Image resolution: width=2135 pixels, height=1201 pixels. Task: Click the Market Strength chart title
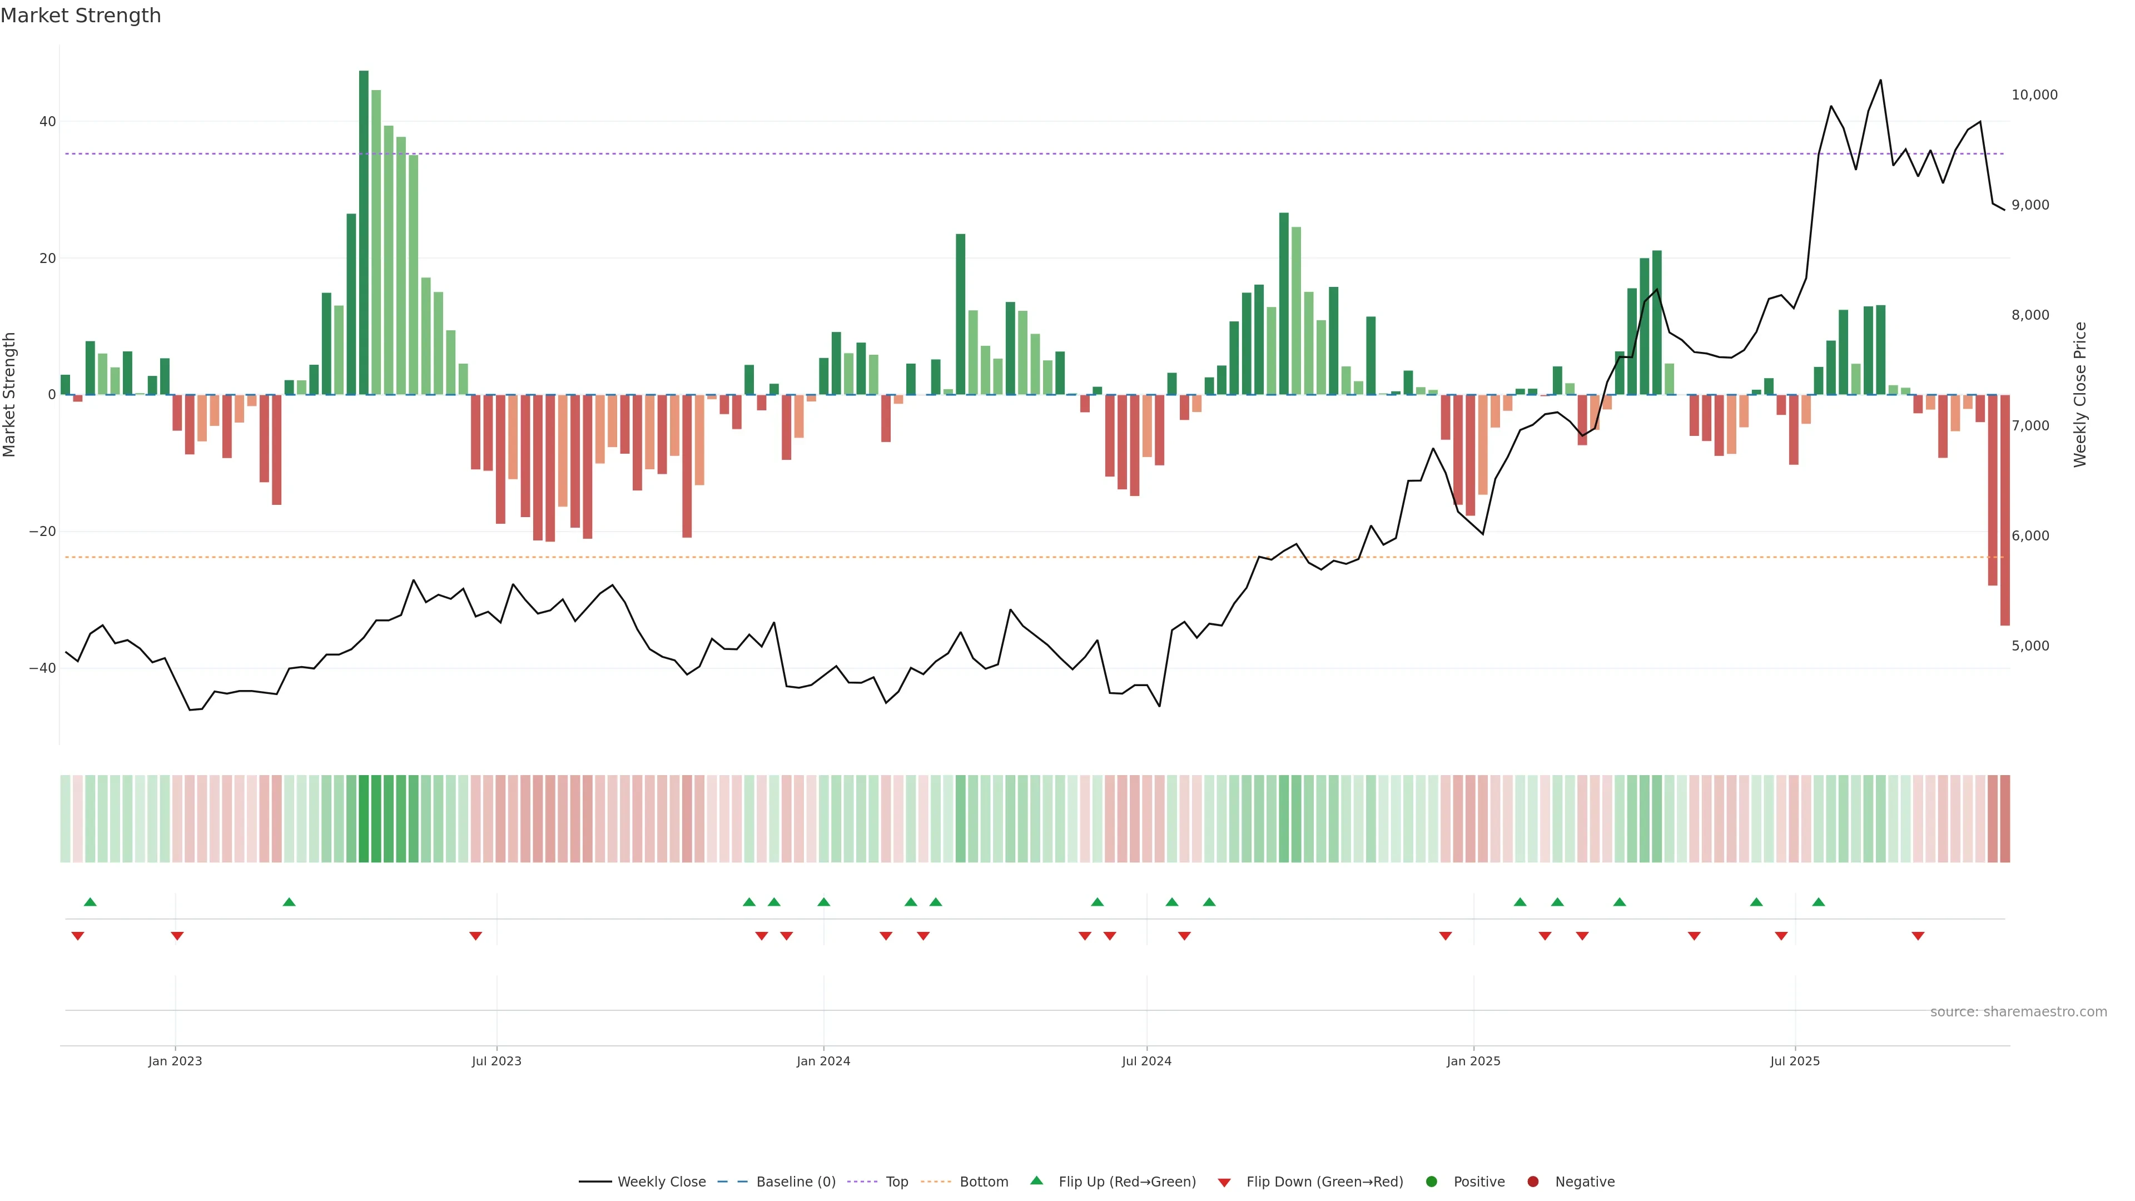tap(81, 16)
